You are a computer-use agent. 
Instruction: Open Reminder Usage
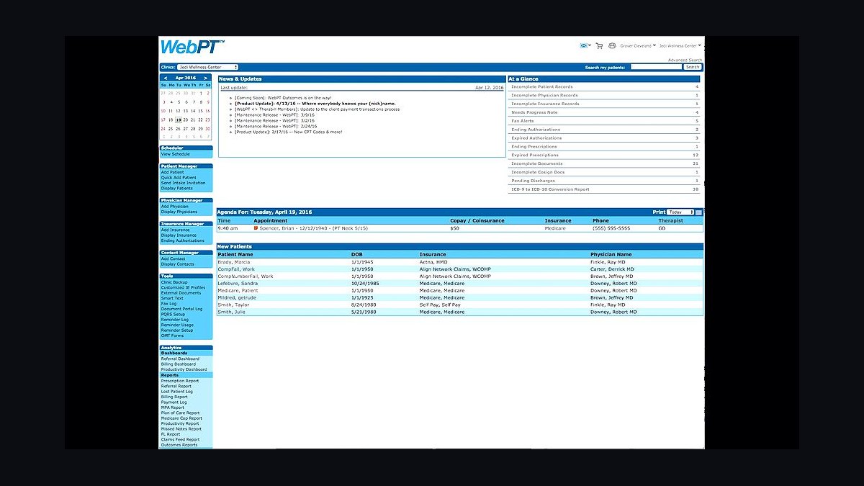tap(177, 325)
